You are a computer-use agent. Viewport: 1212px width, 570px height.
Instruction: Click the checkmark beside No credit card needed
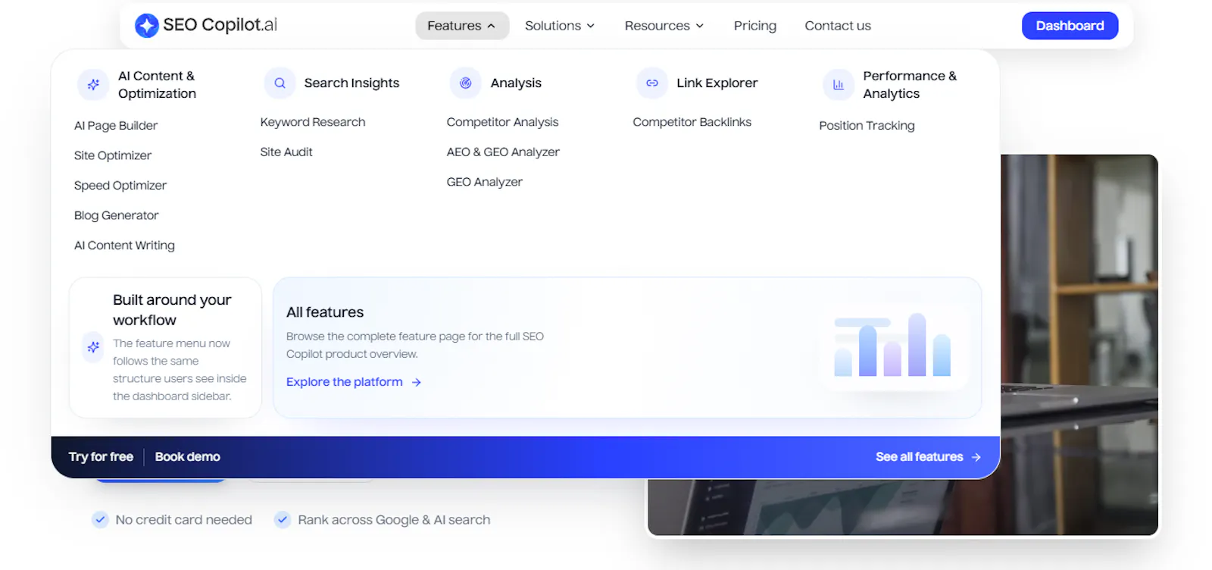tap(100, 520)
